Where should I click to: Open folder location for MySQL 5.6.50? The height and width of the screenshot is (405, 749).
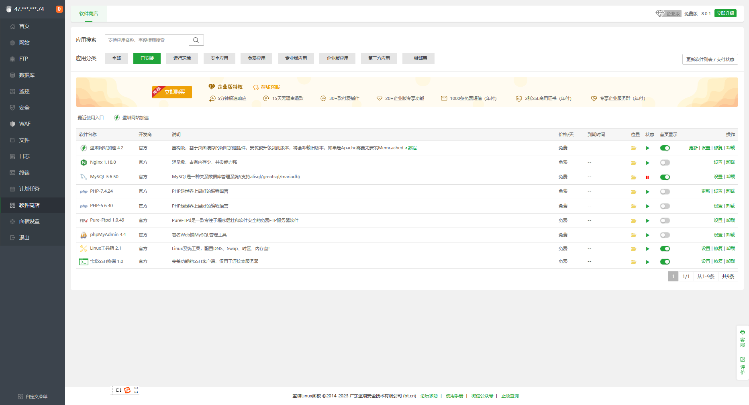[633, 177]
